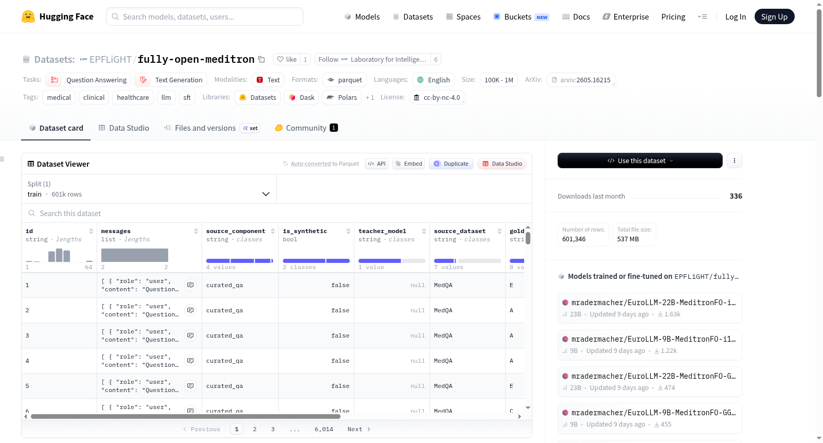Image resolution: width=823 pixels, height=443 pixels.
Task: Click the Search this dataset field
Action: click(277, 213)
